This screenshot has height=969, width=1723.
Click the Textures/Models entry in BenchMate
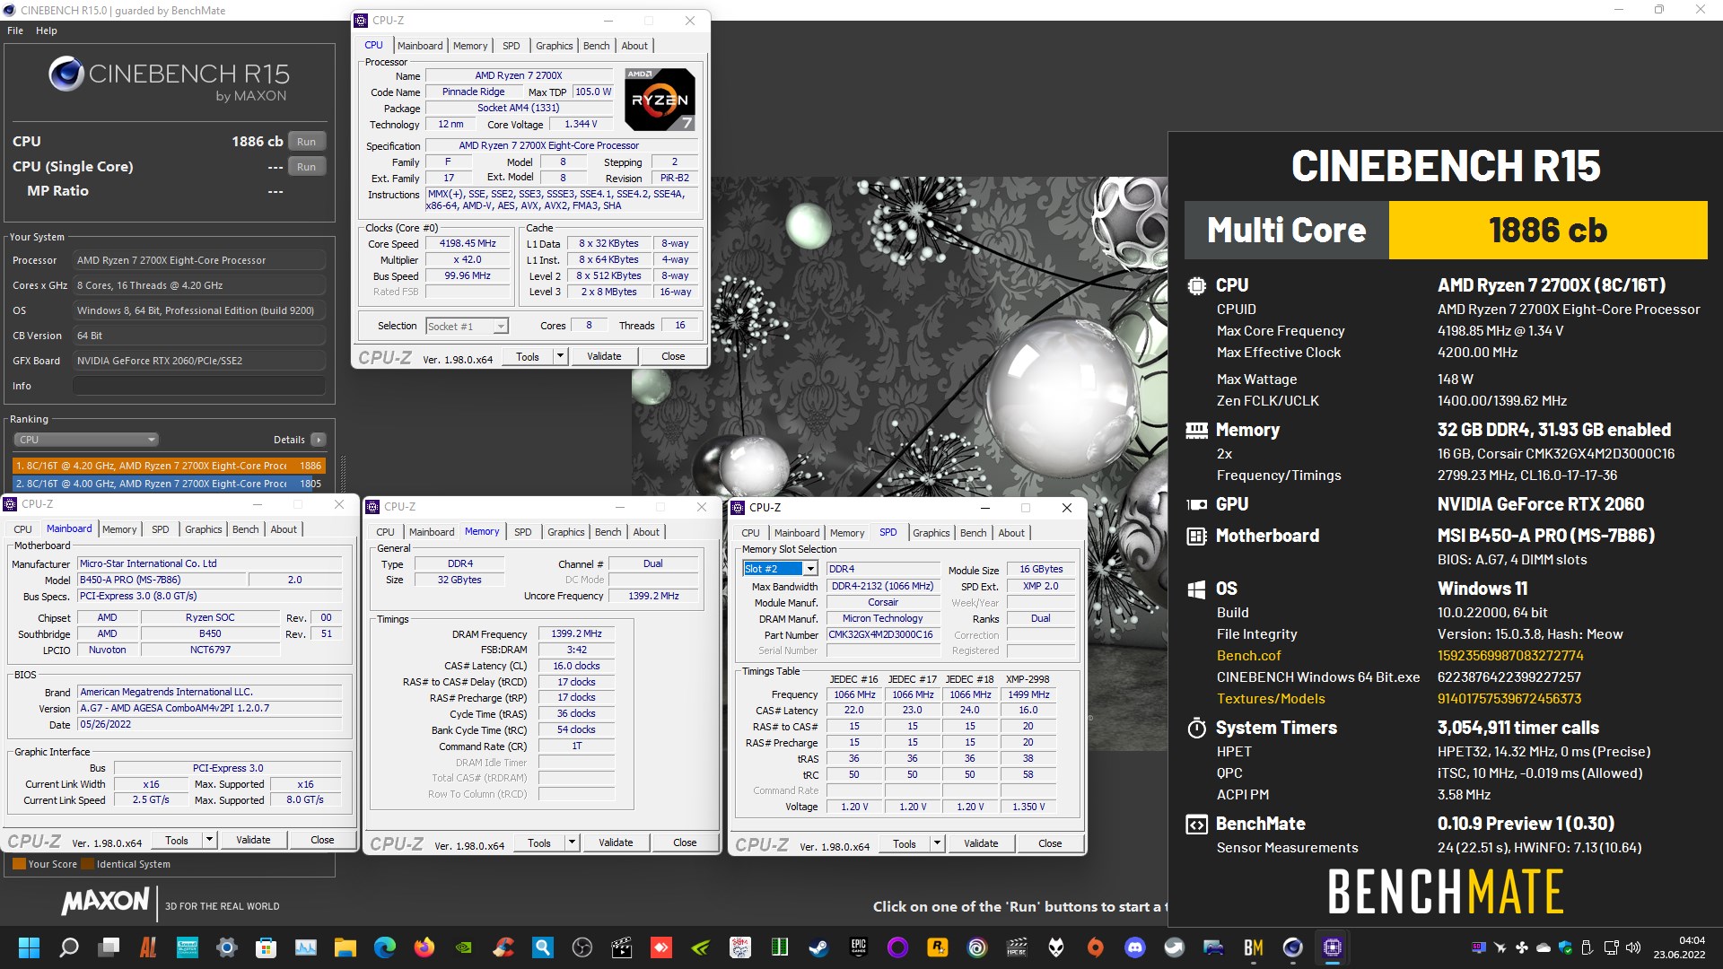click(1271, 699)
